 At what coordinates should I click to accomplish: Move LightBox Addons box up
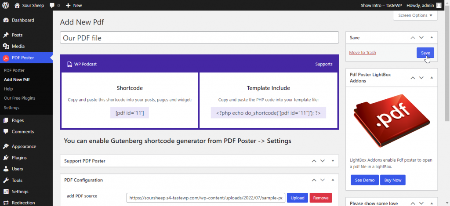(x=413, y=78)
